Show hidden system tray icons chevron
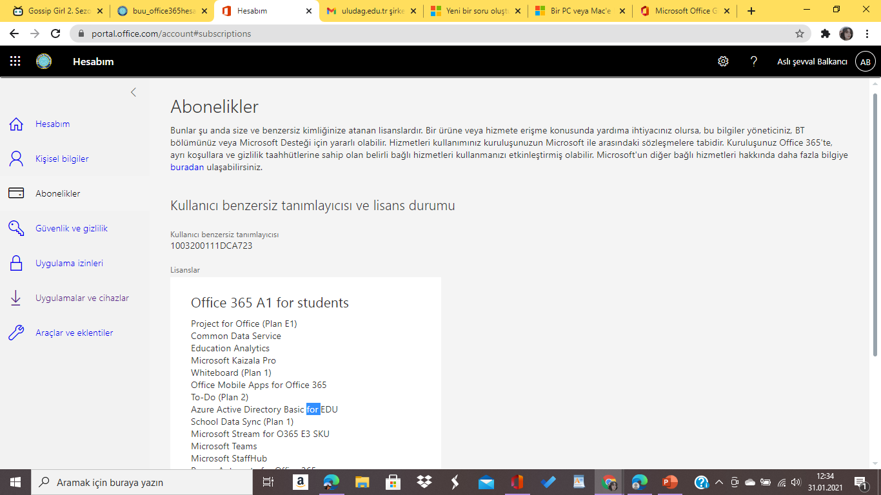 pos(718,482)
